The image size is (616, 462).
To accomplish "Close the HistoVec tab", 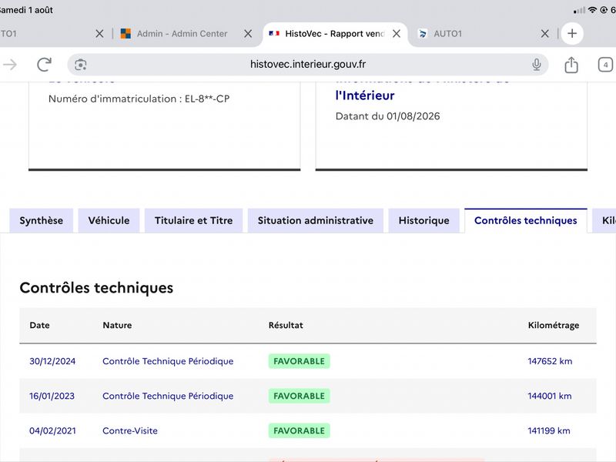I will click(x=397, y=34).
